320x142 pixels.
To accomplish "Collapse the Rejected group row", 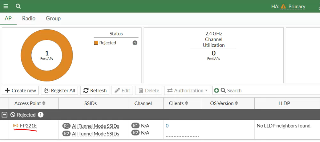I will (x=4, y=115).
